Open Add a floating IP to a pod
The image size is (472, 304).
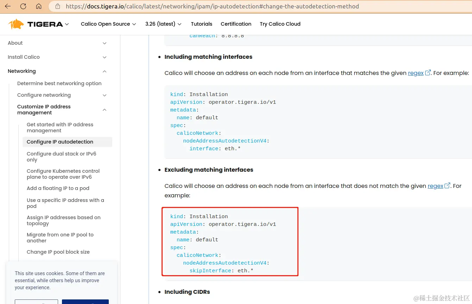(58, 188)
